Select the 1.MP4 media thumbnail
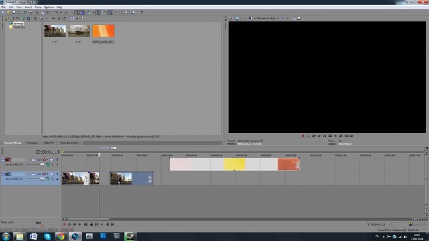 coord(55,31)
